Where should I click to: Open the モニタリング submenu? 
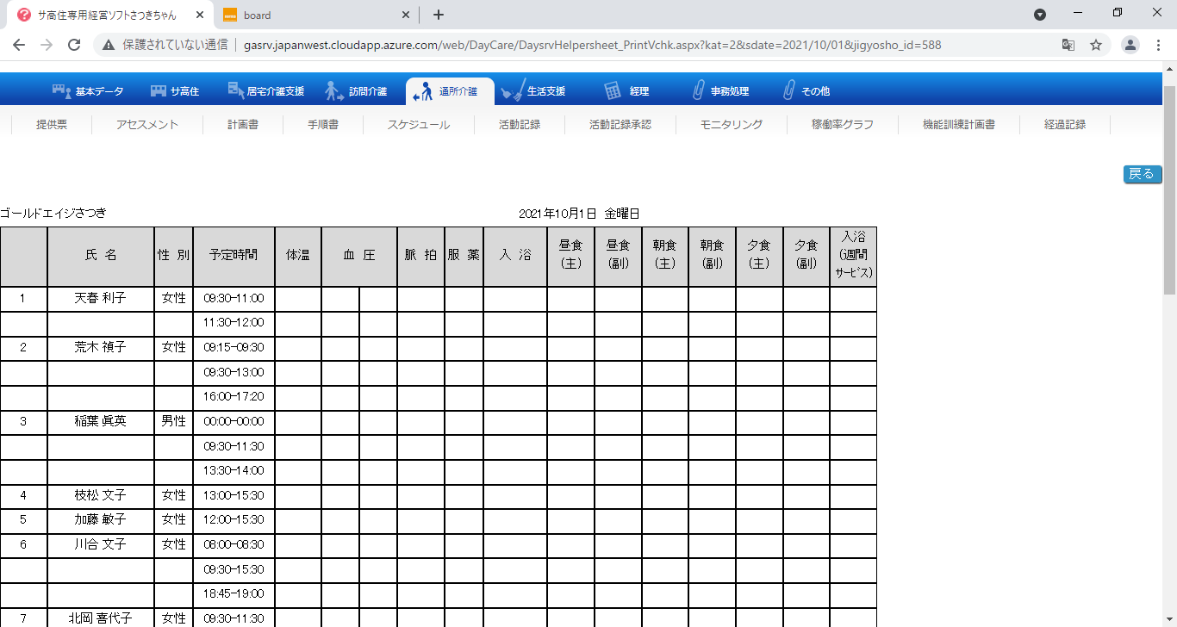[732, 124]
